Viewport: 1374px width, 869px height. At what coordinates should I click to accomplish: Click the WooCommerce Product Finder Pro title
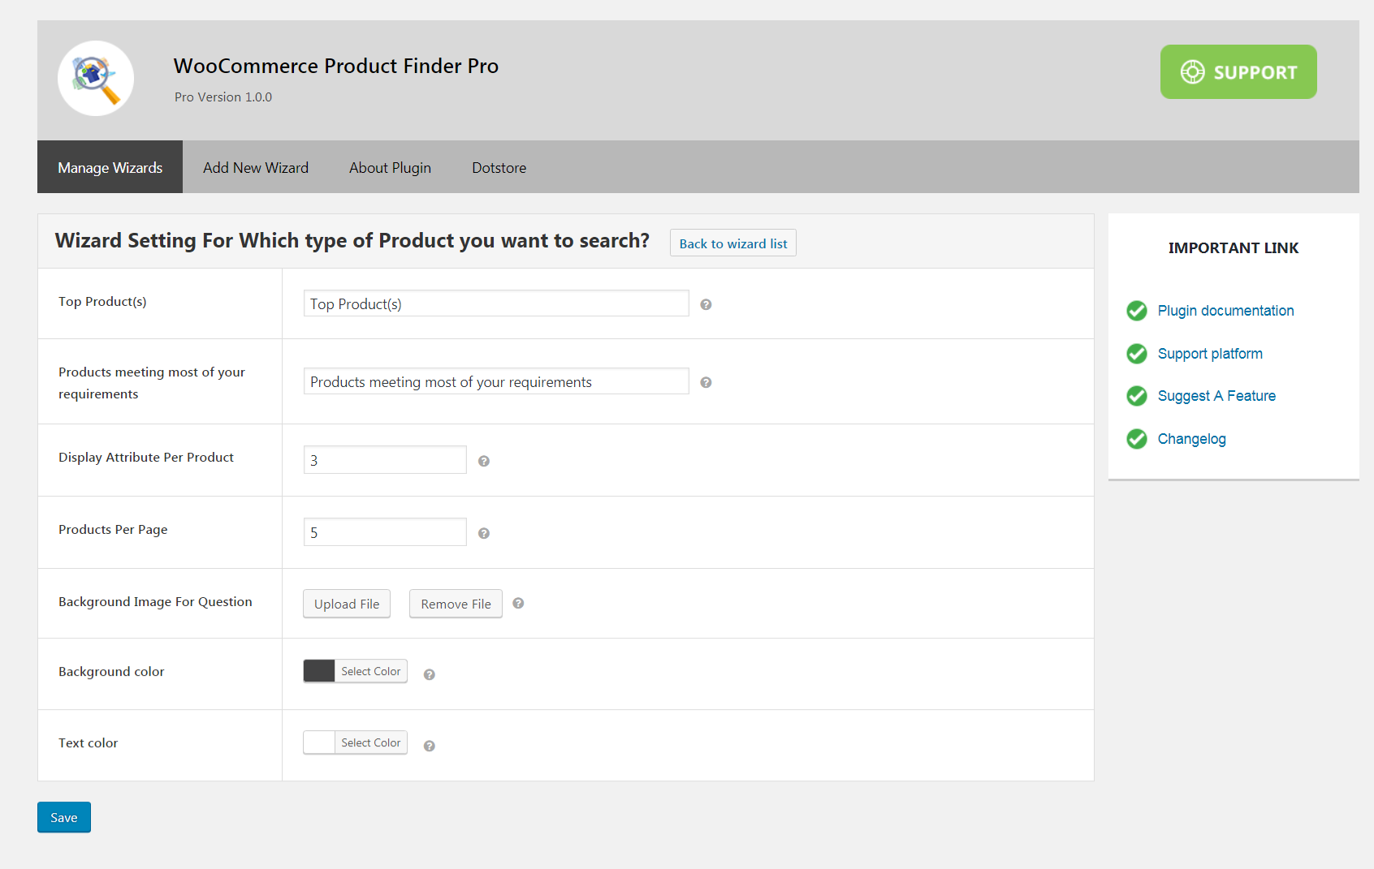336,66
